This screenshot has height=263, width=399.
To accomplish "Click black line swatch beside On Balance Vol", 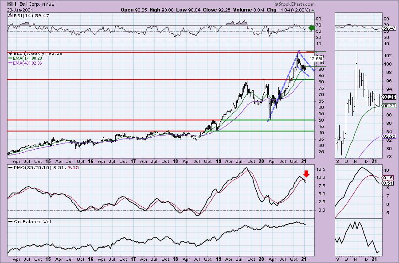I will click(x=11, y=221).
